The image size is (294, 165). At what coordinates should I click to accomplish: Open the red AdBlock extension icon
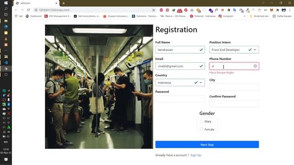[161, 10]
